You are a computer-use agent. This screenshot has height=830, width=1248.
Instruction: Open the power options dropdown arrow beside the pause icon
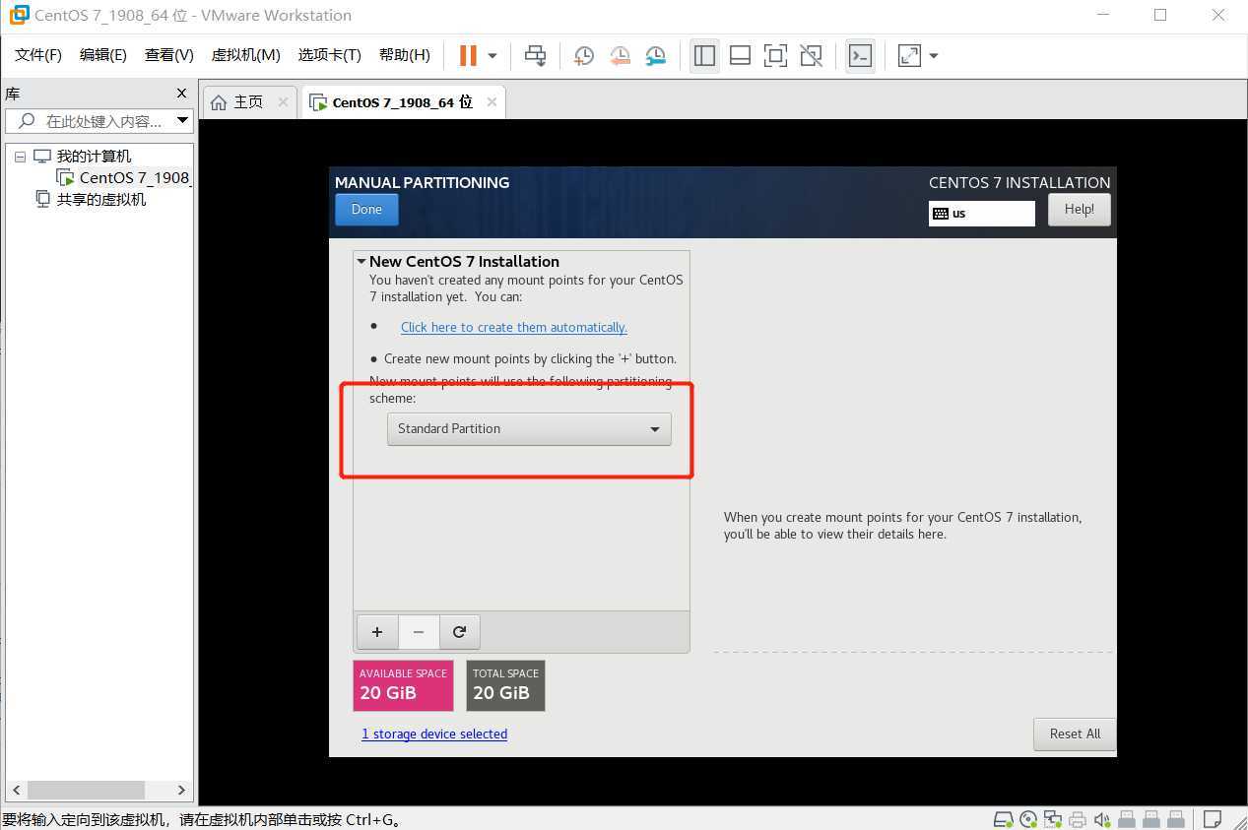[x=493, y=55]
